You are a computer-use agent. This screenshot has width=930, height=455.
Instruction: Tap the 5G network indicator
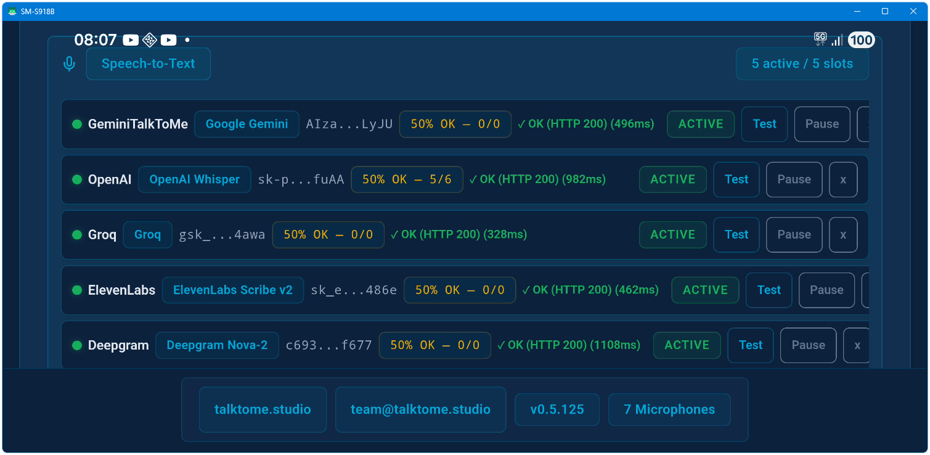pos(820,39)
